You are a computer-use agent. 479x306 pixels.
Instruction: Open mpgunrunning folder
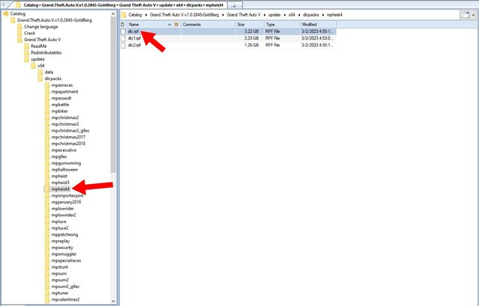pyautogui.click(x=66, y=163)
